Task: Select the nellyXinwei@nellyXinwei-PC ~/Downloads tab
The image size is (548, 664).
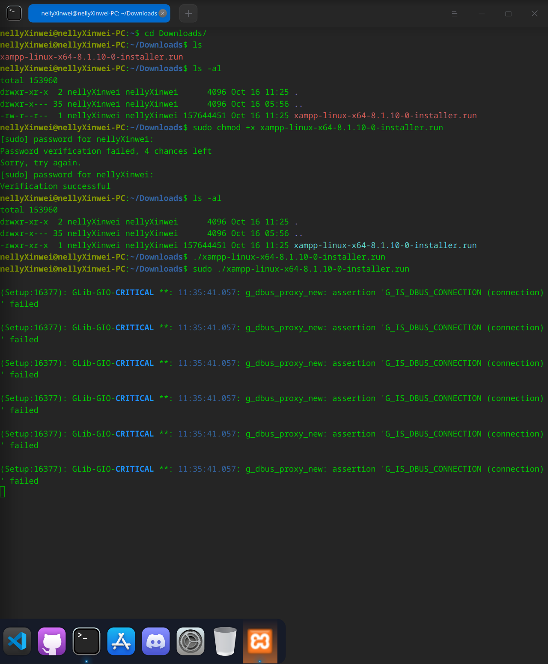Action: (x=99, y=13)
